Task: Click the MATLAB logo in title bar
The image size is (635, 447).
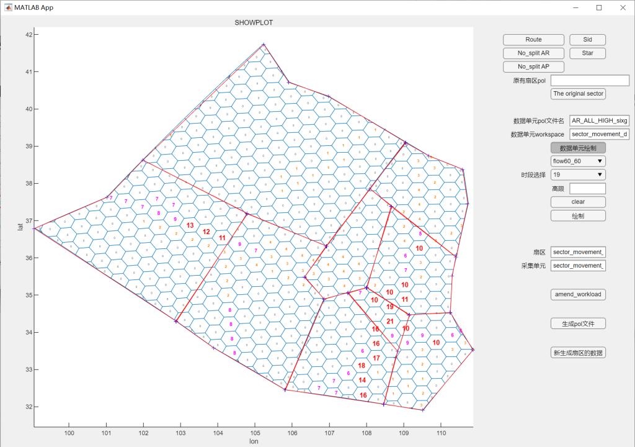Action: (x=8, y=7)
